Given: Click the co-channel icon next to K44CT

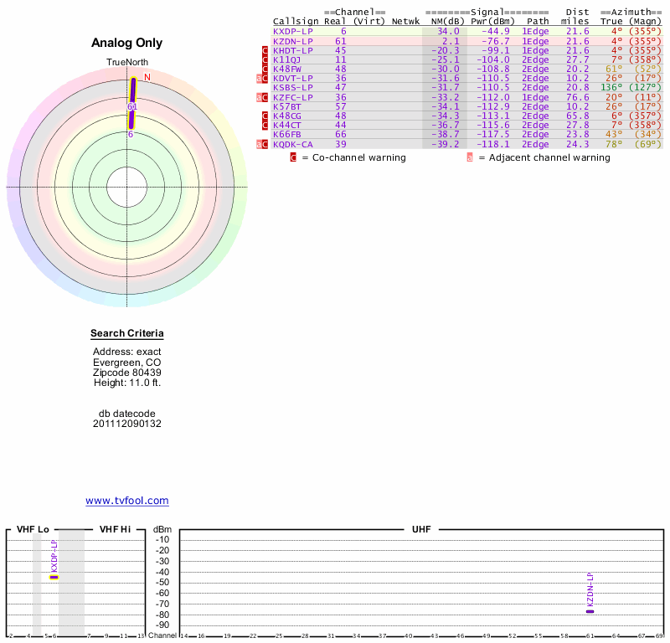Looking at the screenshot, I should point(265,125).
